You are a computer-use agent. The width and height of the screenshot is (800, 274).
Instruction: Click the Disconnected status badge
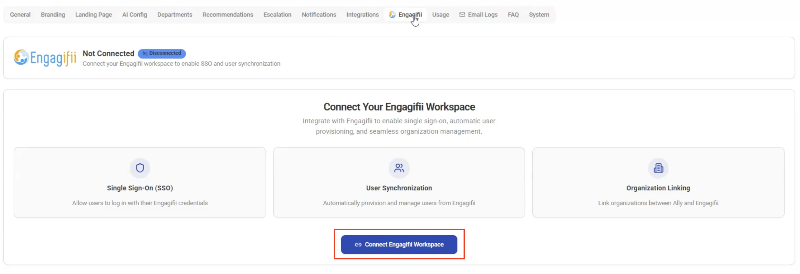(x=162, y=53)
